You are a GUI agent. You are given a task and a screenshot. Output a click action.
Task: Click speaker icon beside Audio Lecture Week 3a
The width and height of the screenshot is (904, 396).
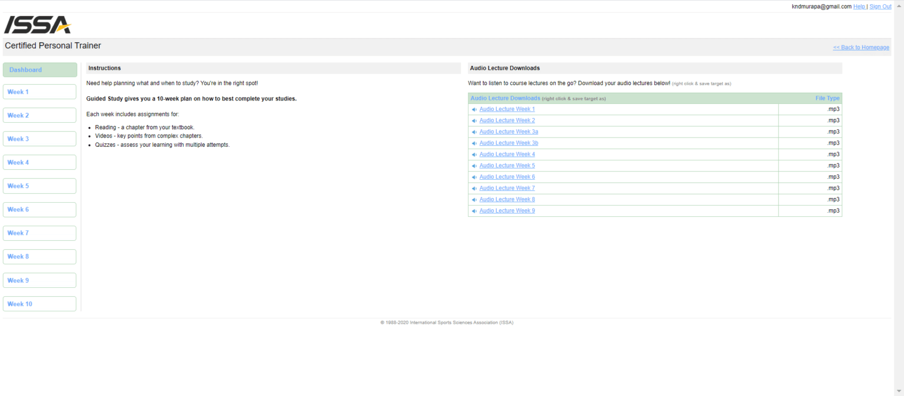point(474,132)
